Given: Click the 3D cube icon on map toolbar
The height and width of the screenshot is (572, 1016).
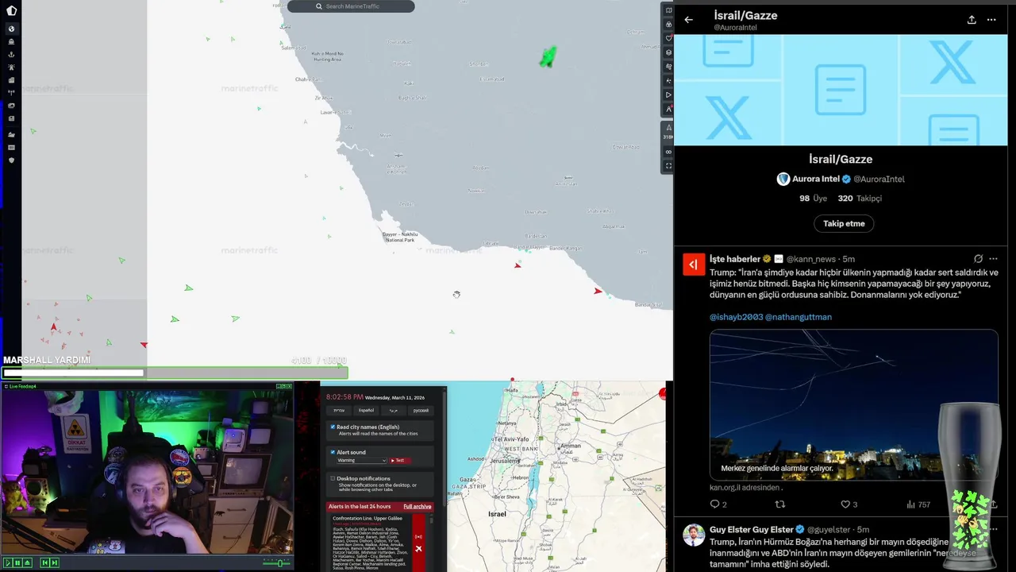Looking at the screenshot, I should (x=668, y=52).
